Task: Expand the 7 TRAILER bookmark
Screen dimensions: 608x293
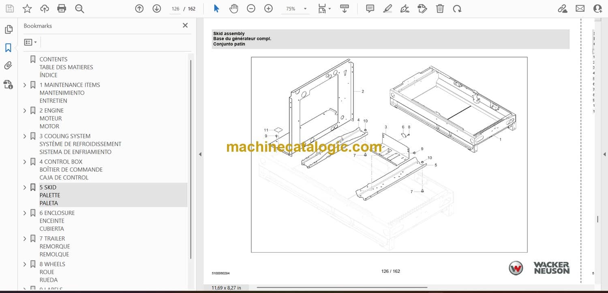Action: click(25, 239)
